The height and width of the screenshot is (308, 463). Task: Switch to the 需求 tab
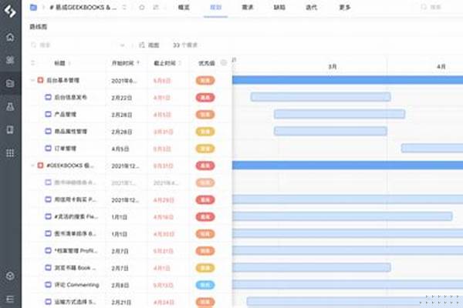click(248, 8)
